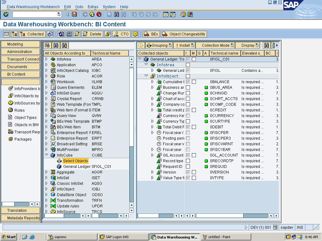Toggle the Install checkbox for Company code row
The height and width of the screenshot is (241, 322).
188,104
